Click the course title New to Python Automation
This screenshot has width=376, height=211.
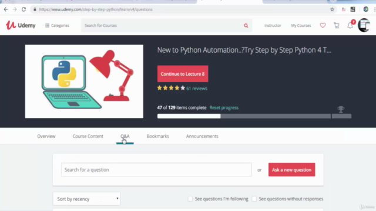point(244,50)
